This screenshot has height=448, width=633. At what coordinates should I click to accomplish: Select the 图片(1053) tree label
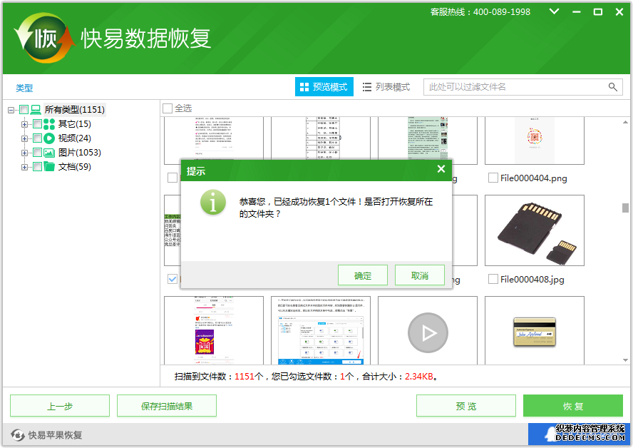tap(80, 152)
